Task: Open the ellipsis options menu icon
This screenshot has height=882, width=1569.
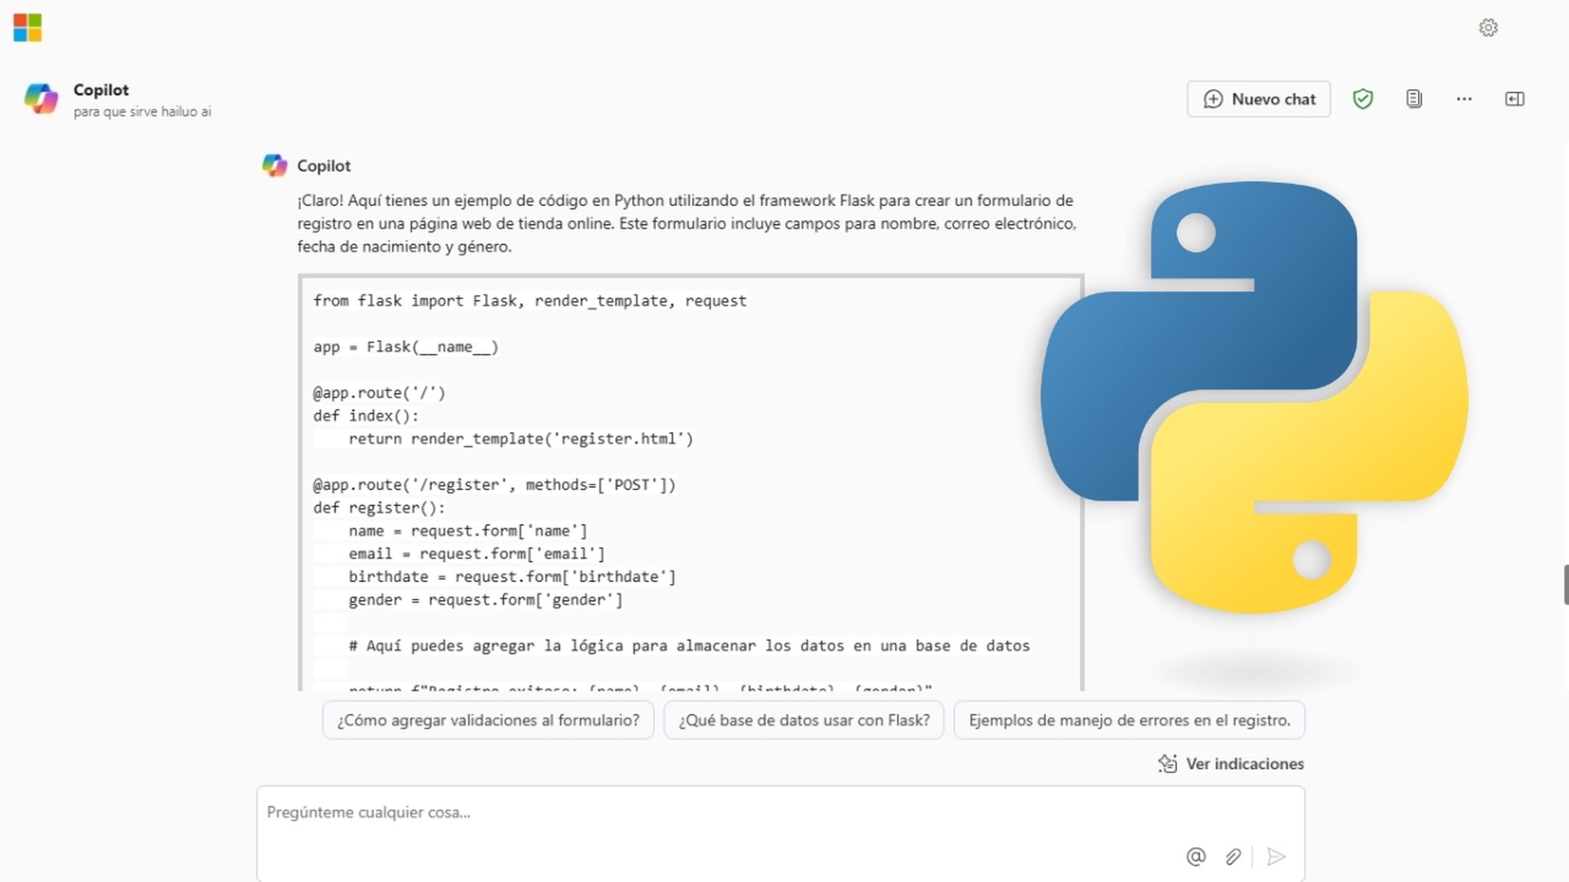Action: (x=1464, y=99)
